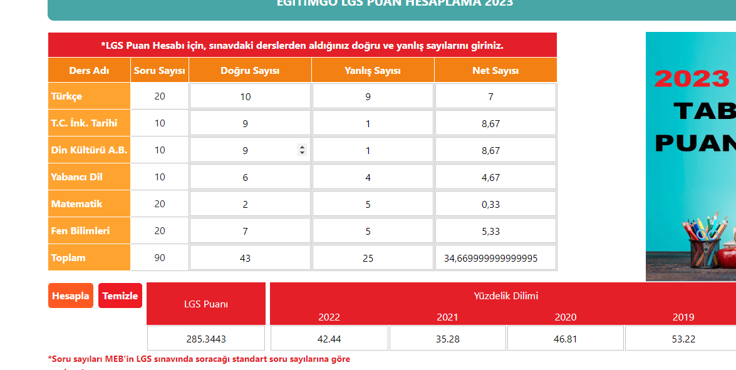736x370 pixels.
Task: Click the T.C. İnk. Tarihi row label
Action: 89,123
